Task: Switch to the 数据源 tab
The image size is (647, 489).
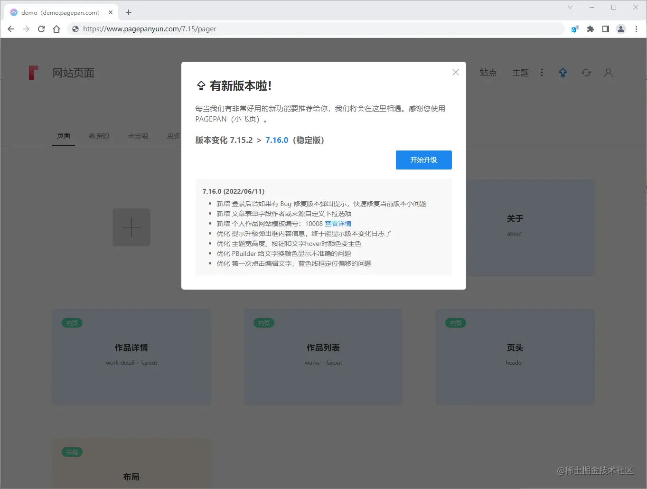Action: (99, 136)
